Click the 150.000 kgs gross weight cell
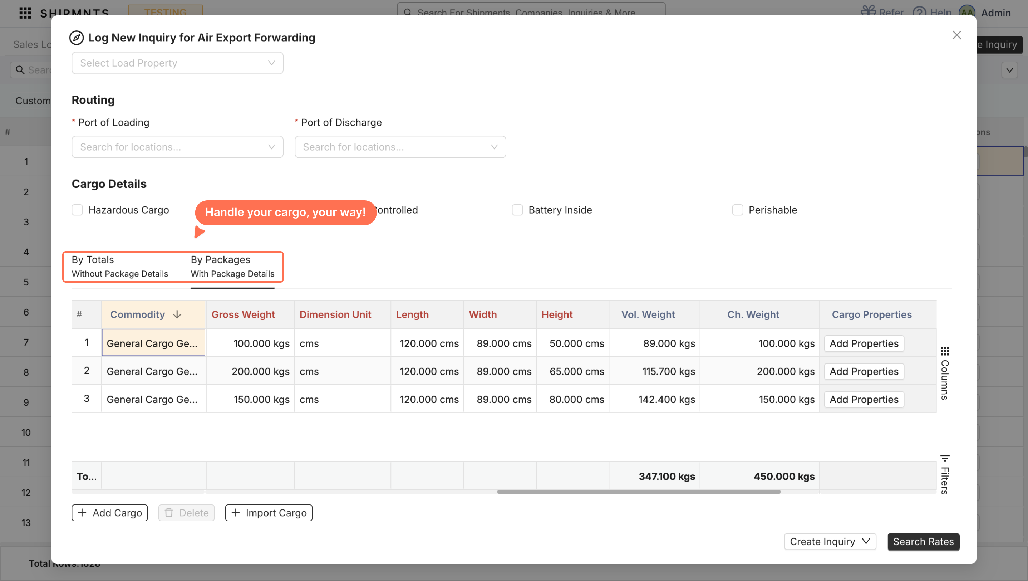The width and height of the screenshot is (1028, 581). coord(250,399)
